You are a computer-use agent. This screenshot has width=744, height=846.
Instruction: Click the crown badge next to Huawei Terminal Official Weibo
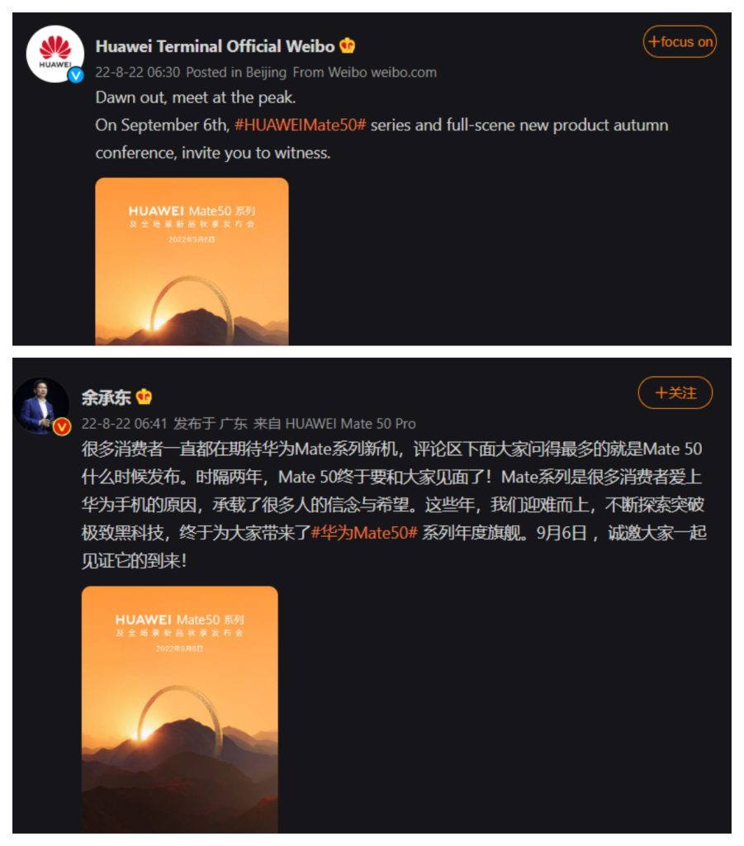(347, 46)
